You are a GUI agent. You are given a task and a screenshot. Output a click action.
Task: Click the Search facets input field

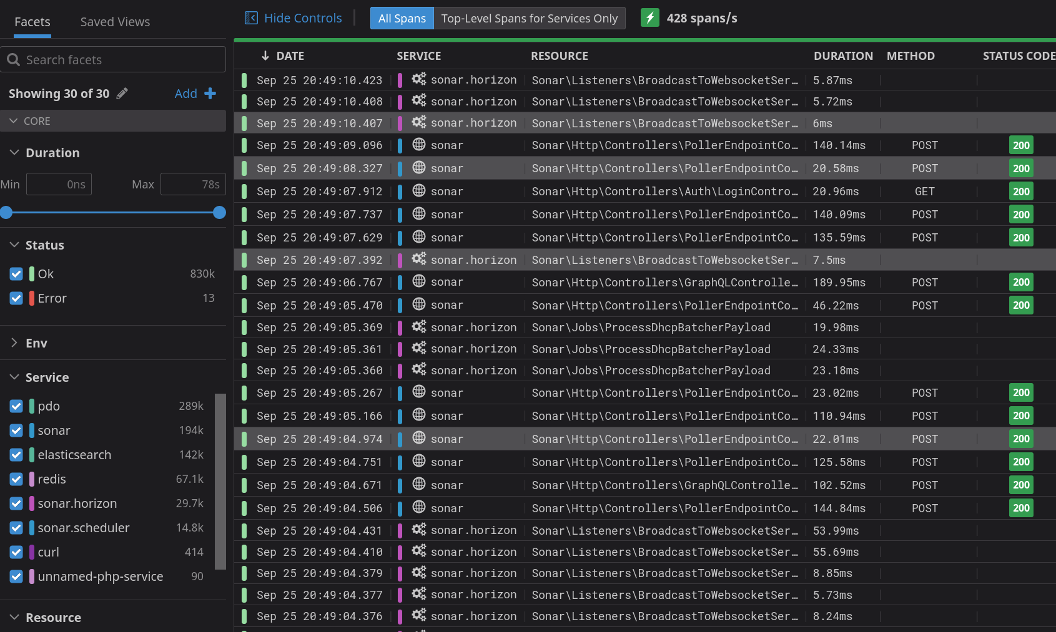tap(113, 59)
